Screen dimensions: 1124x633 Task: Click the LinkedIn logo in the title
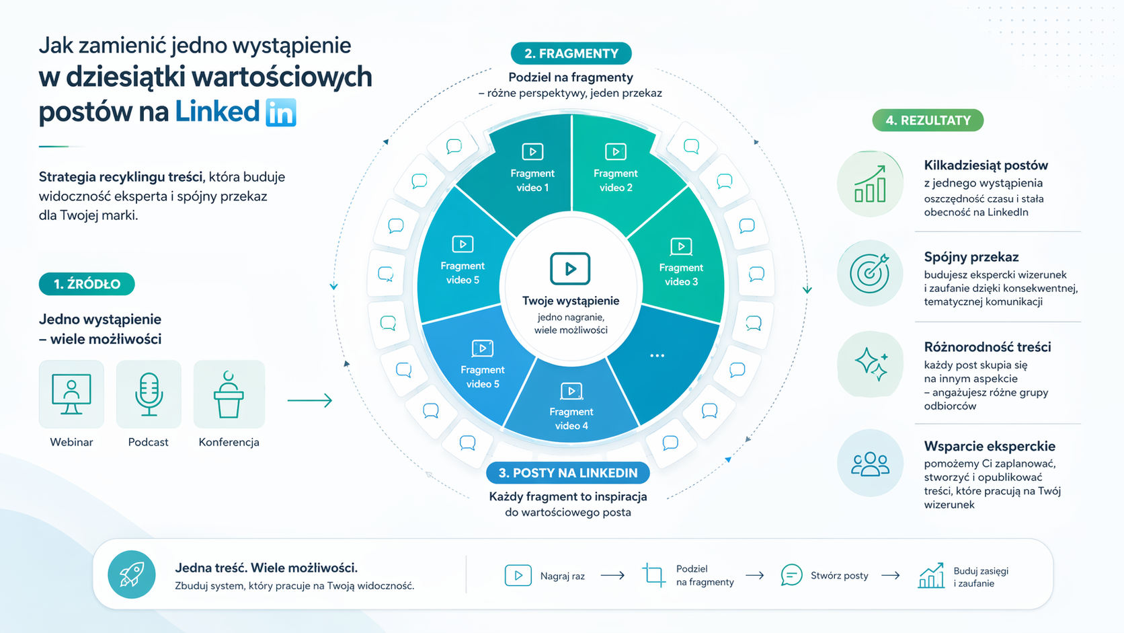(x=281, y=112)
